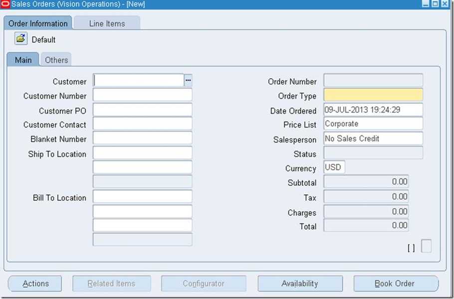This screenshot has width=454, height=299.
Task: Click the Oracle logo in title bar
Action: coord(5,4)
